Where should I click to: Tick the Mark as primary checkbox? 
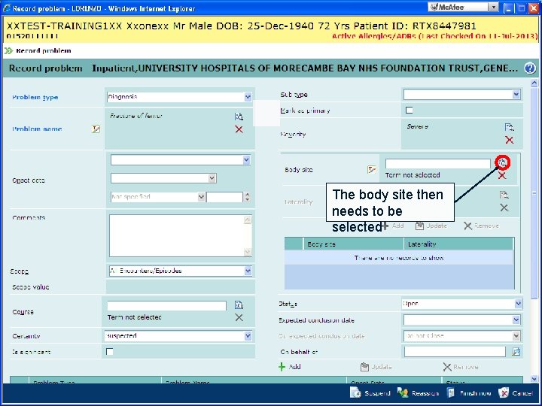[x=410, y=110]
